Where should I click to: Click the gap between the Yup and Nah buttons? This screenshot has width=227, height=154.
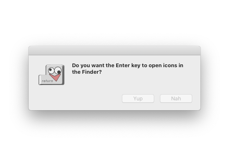(x=157, y=99)
